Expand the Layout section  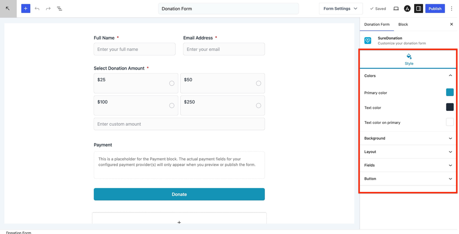(x=408, y=152)
